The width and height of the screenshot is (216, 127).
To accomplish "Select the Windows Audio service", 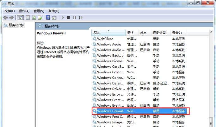I will [139, 44].
